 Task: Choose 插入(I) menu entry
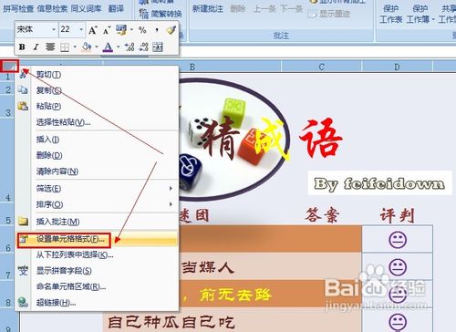(97, 140)
